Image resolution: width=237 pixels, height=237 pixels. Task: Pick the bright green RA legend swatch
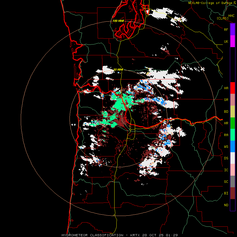coord(233,135)
